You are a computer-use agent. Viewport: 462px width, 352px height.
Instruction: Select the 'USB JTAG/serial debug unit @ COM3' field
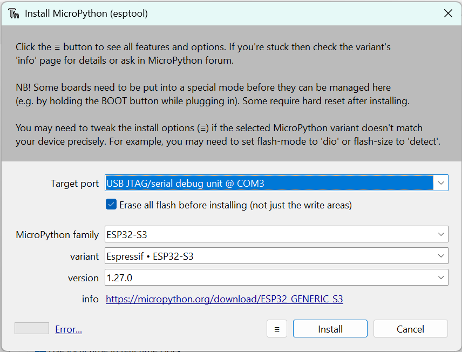(269, 184)
